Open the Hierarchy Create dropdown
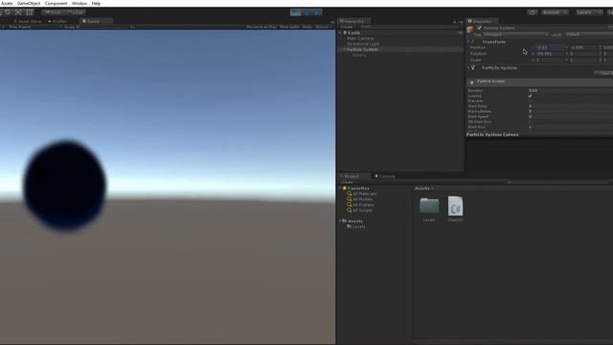613x345 pixels. click(x=347, y=27)
